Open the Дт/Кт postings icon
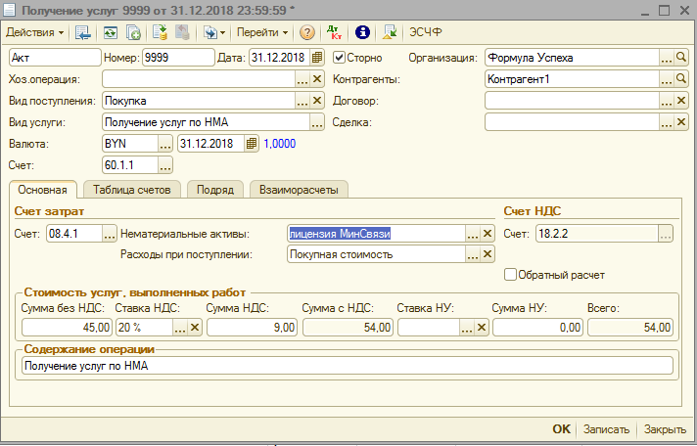The width and height of the screenshot is (697, 446). pyautogui.click(x=334, y=32)
